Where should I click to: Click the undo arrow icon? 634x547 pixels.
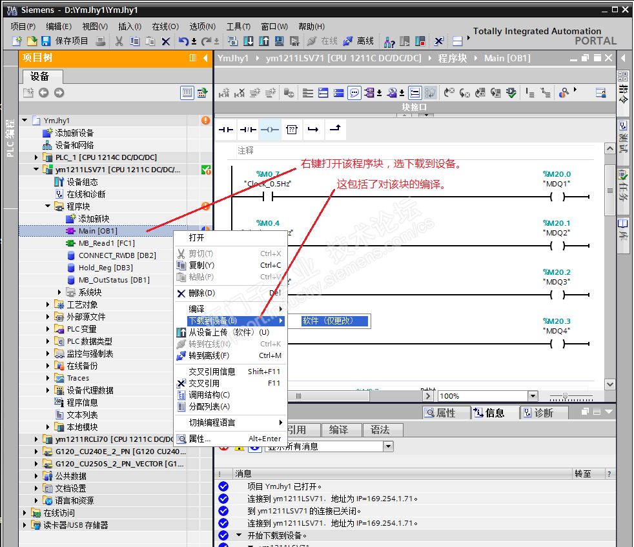183,41
